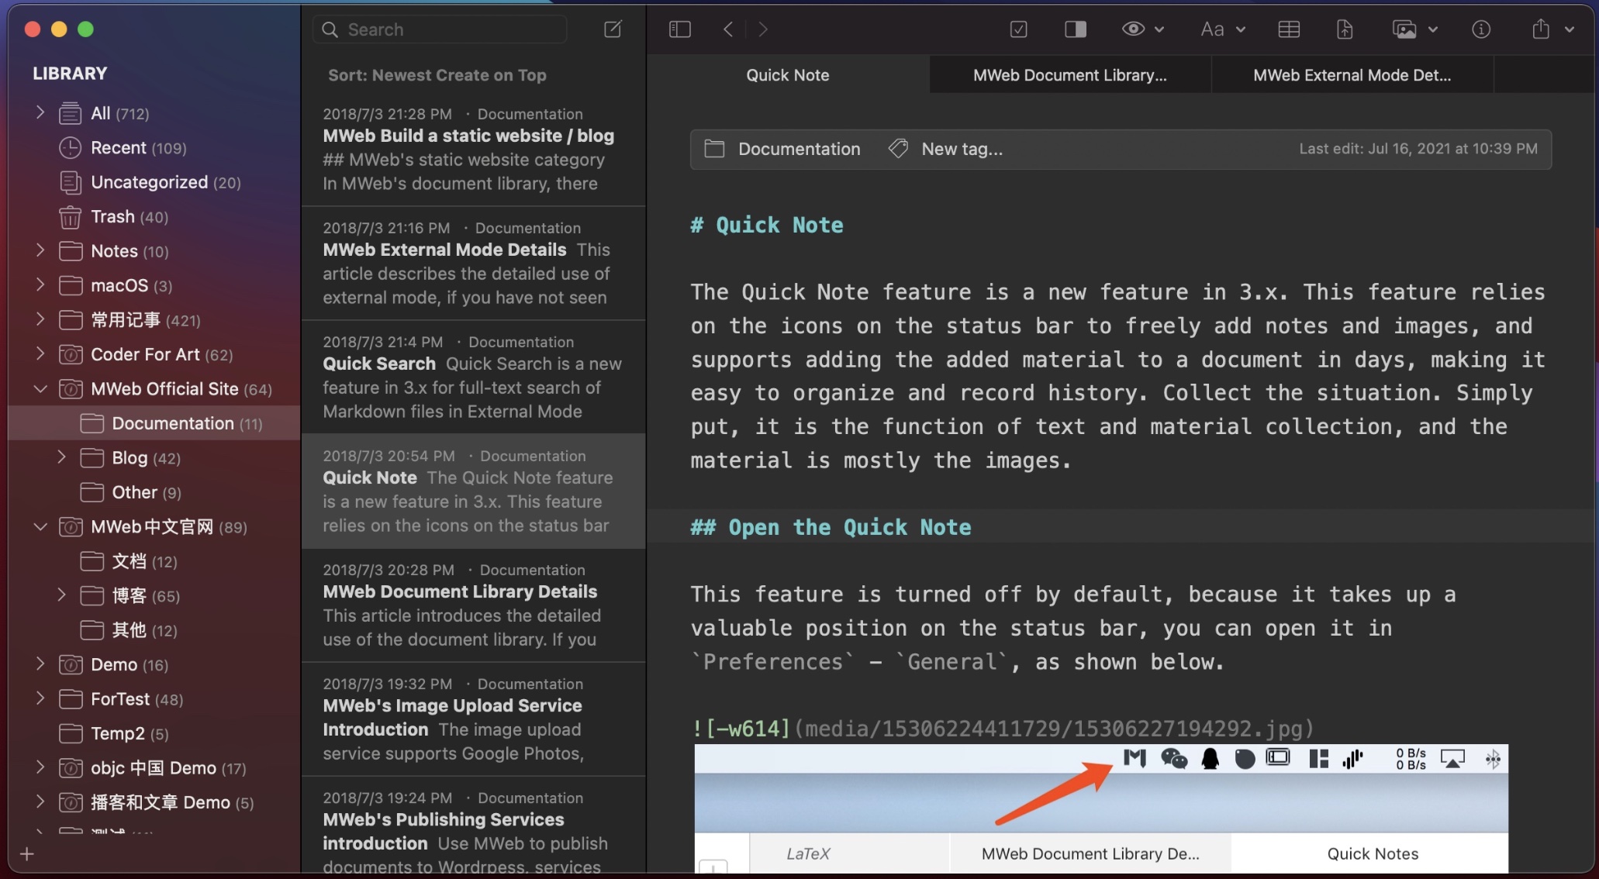
Task: Collapse the MWeb Official Site category
Action: click(x=40, y=389)
